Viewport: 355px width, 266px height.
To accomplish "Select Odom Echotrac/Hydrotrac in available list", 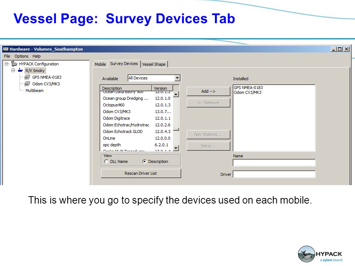I will (137, 125).
